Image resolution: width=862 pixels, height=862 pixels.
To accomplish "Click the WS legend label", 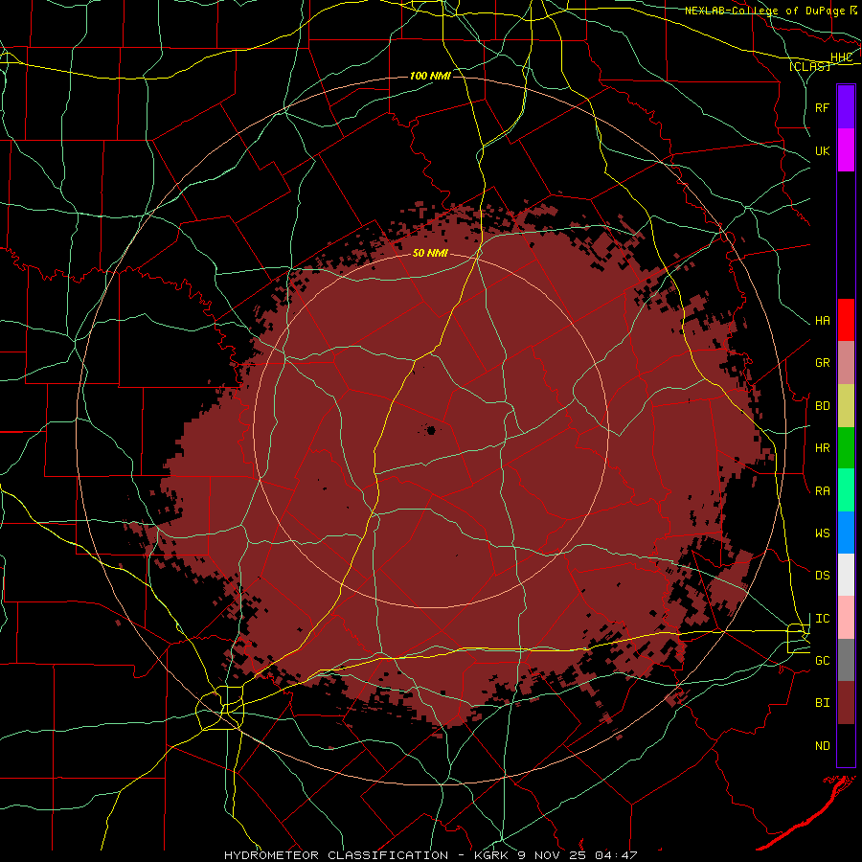I will [822, 533].
